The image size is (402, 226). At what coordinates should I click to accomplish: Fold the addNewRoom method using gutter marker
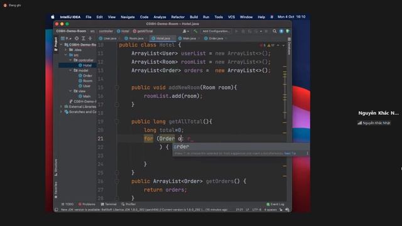click(117, 88)
